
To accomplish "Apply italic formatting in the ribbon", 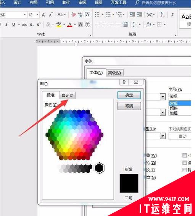I will click(6, 24).
